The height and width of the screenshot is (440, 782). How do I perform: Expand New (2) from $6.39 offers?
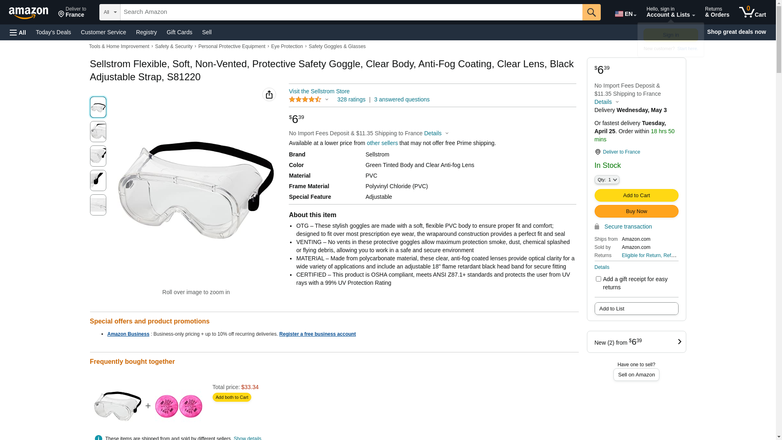636,342
